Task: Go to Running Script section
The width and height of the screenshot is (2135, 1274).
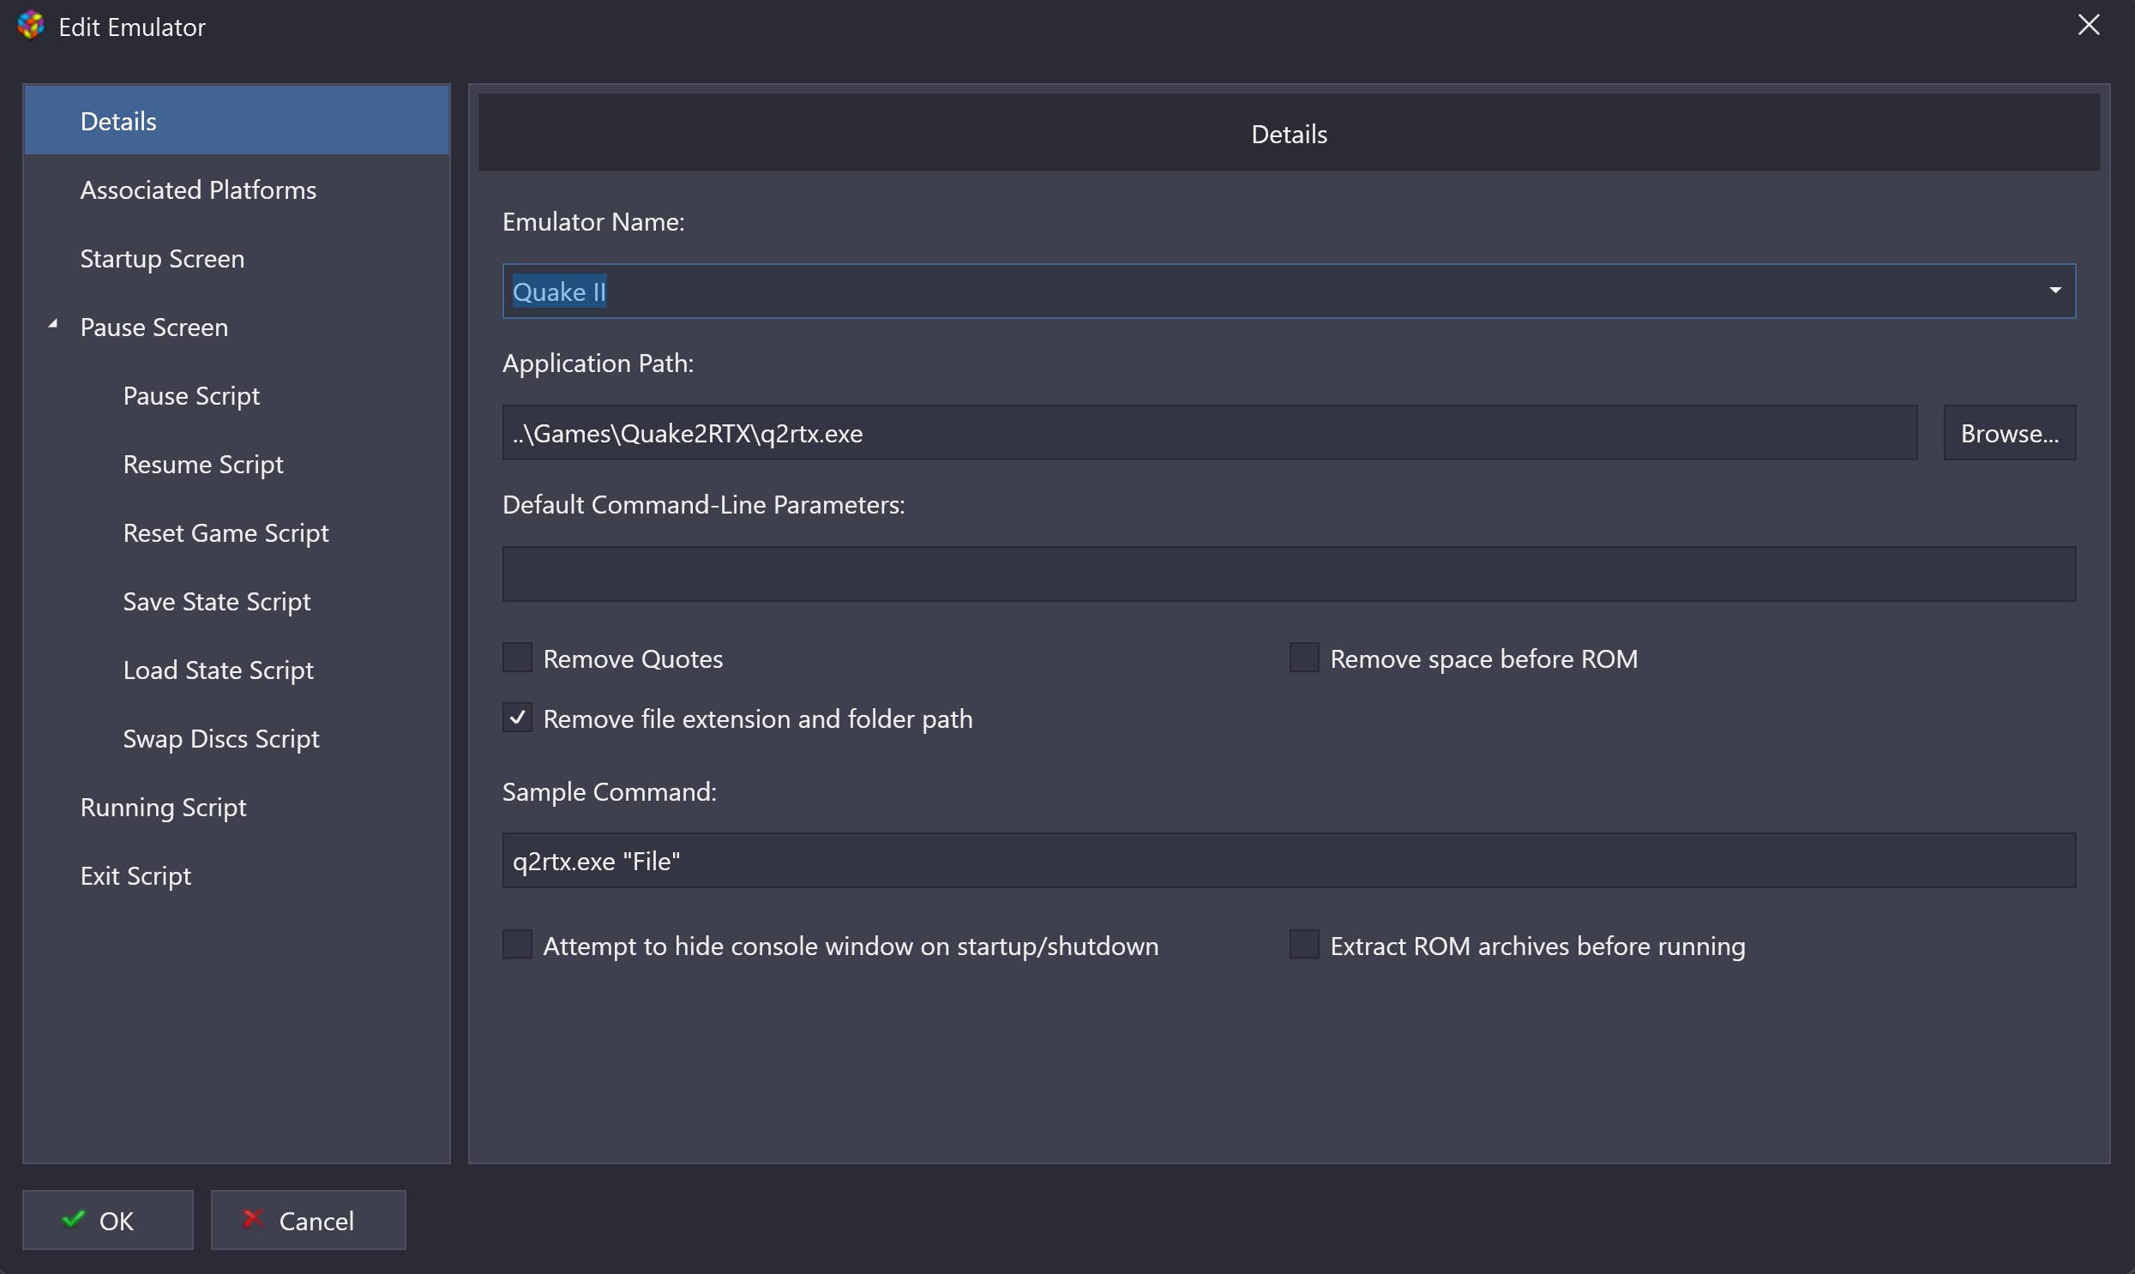Action: pyautogui.click(x=237, y=808)
